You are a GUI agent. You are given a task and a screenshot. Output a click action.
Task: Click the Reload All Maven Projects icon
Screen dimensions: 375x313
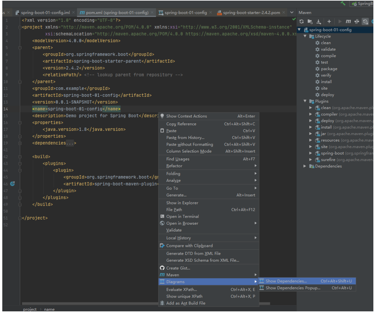tap(302, 22)
